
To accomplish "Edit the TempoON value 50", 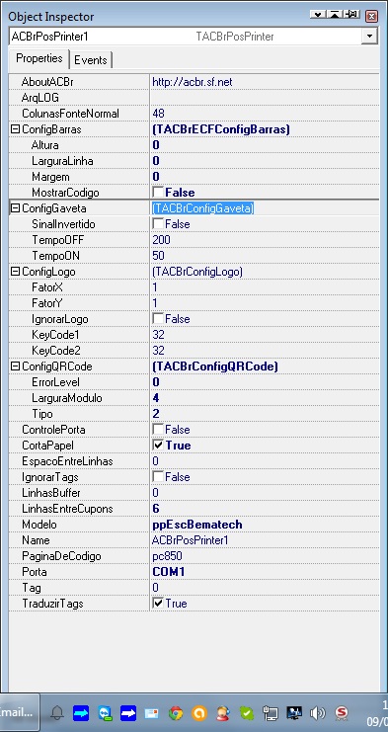I will point(158,256).
